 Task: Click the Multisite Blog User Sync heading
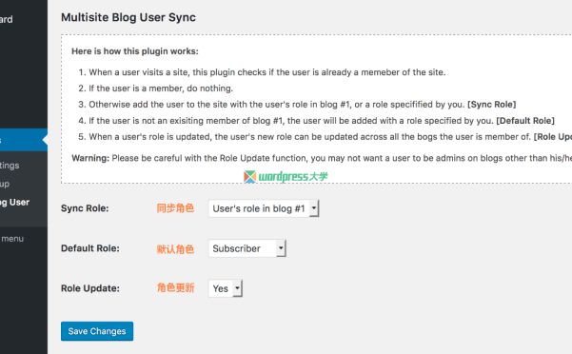(128, 17)
